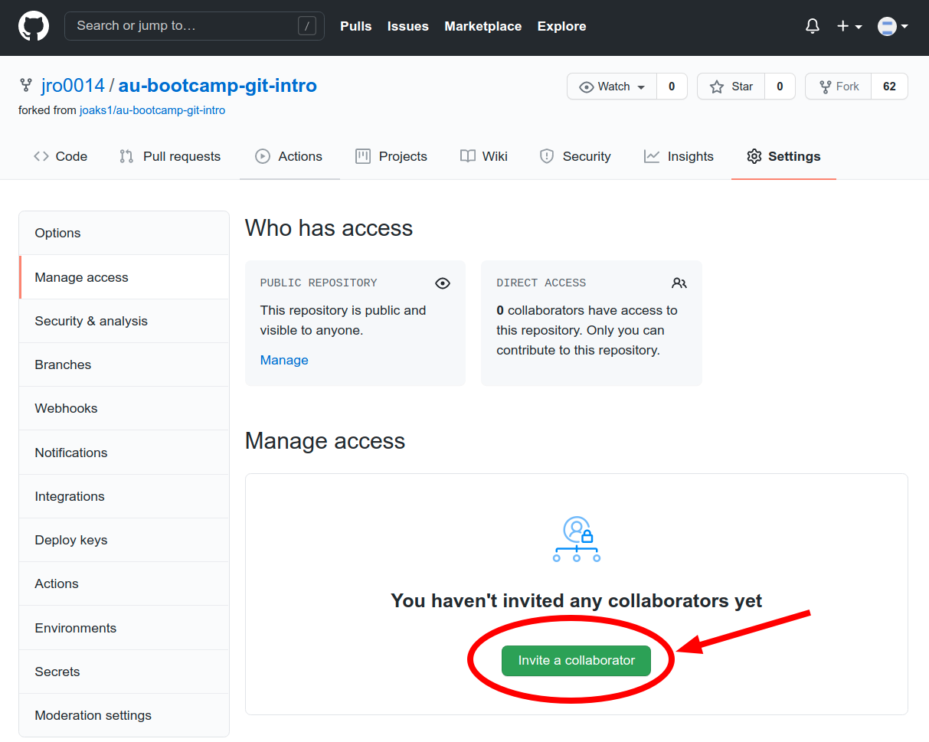Open the joaks1/au-bootcamp-git-intro parent repository link
Viewport: 929px width, 742px height.
(x=152, y=110)
